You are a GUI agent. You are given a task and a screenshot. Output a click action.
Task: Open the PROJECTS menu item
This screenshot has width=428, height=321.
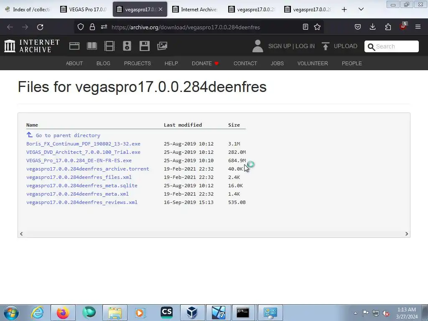coord(137,64)
